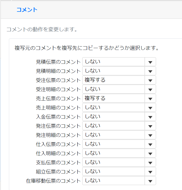Open the 受注伝票のコメント combo box set to 複写する

119,80
